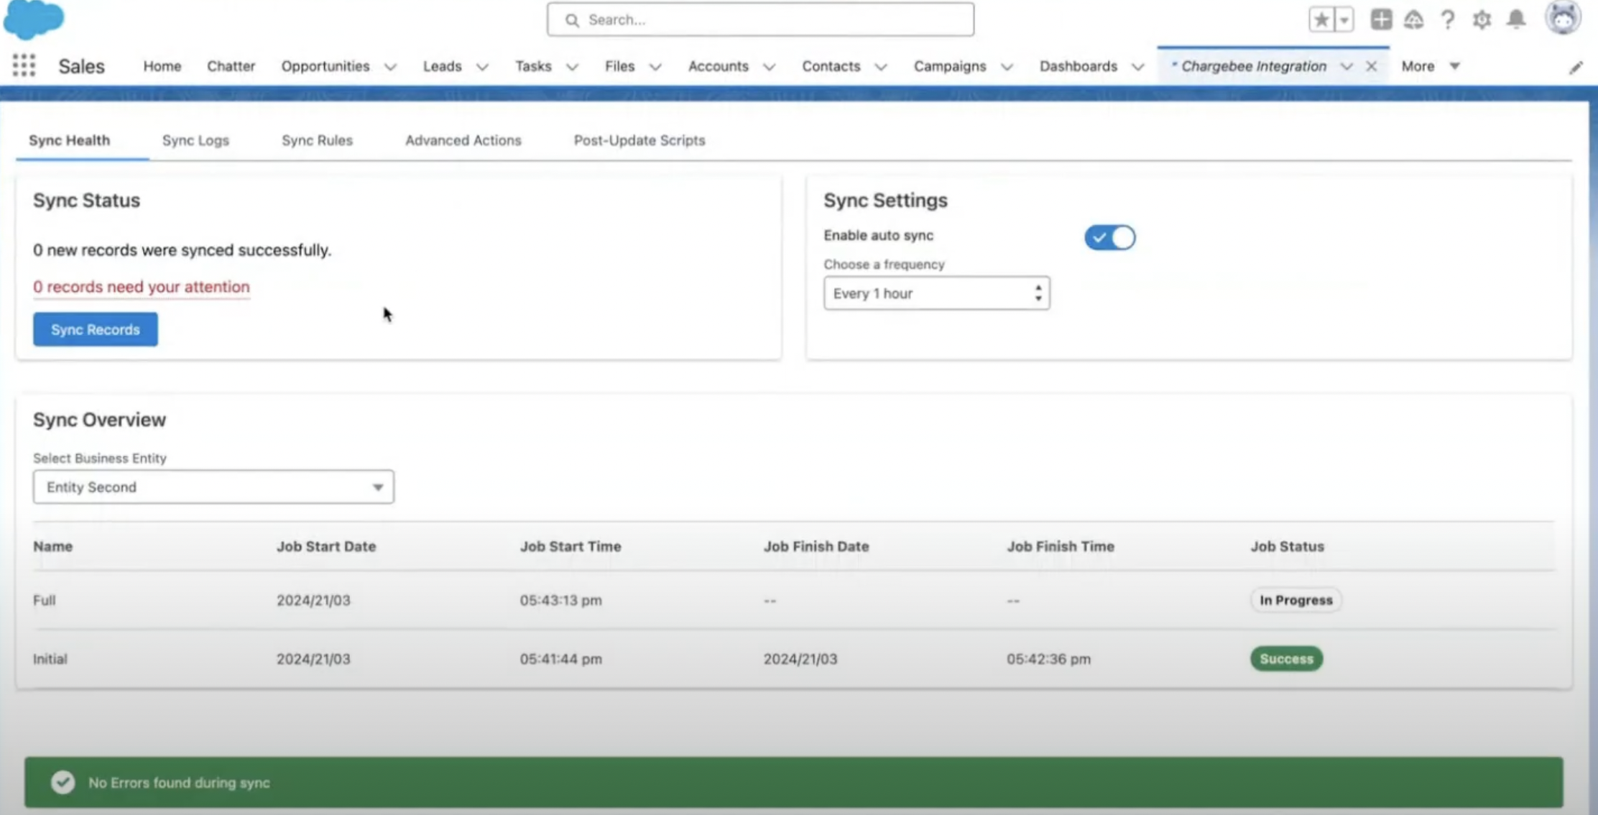Open the Choose a frequency dropdown
Screen dimensions: 1598x815
tap(936, 293)
